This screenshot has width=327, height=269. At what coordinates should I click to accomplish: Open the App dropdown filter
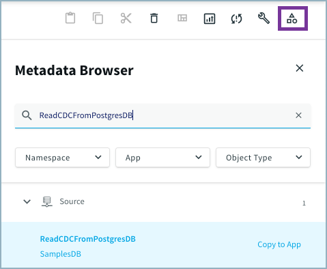tap(162, 158)
